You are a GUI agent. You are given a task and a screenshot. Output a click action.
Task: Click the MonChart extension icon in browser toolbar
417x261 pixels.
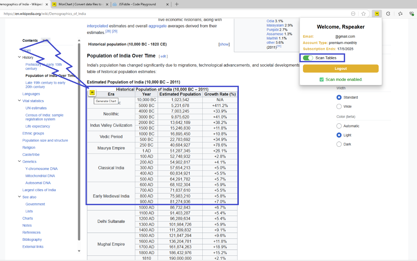(x=377, y=14)
